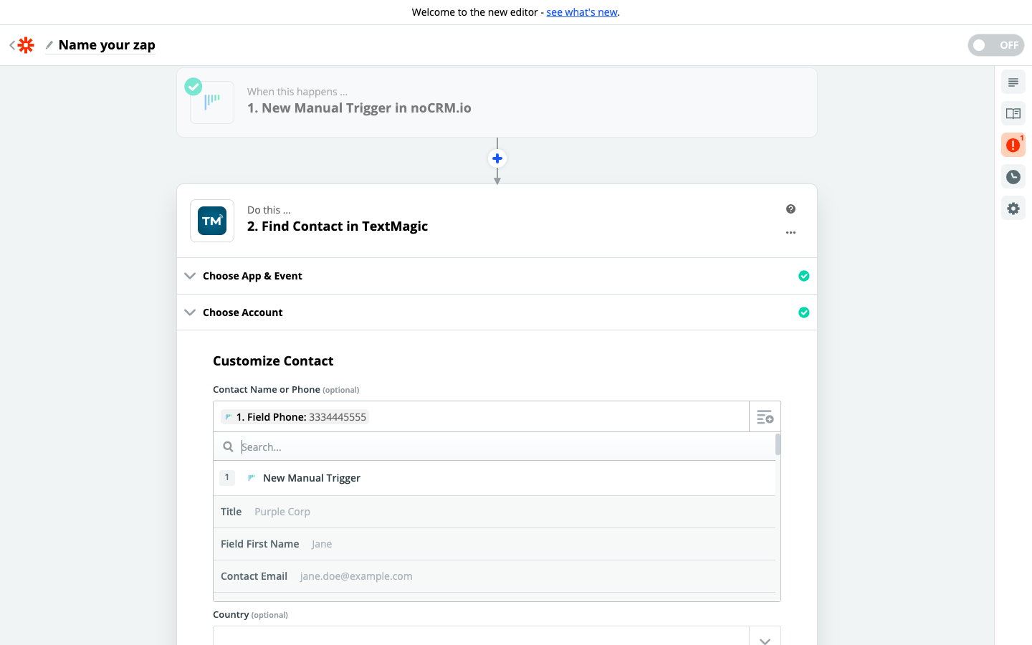The width and height of the screenshot is (1032, 645).
Task: Click the help question mark icon
Action: pos(790,209)
